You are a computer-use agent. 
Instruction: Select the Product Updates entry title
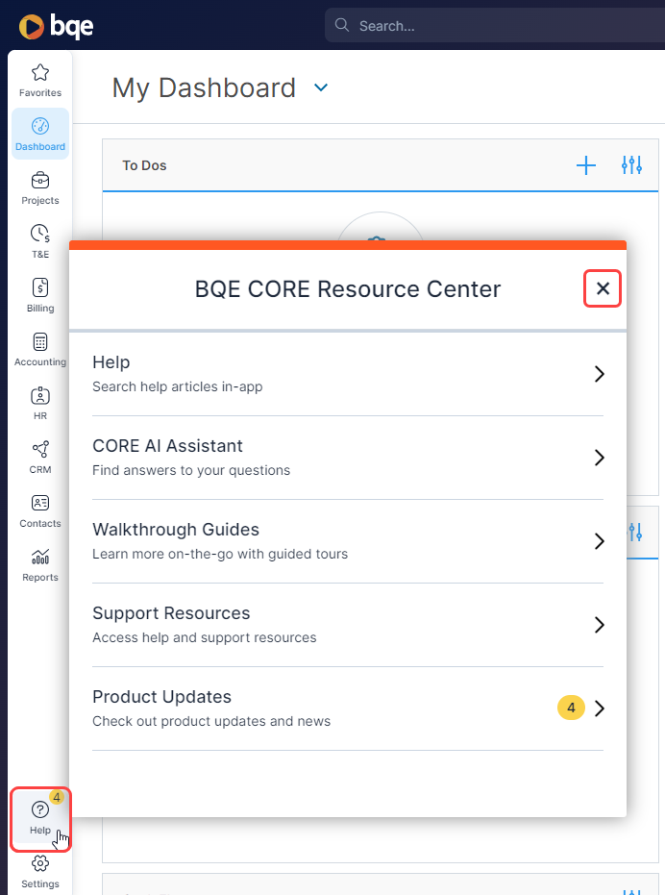(x=161, y=696)
